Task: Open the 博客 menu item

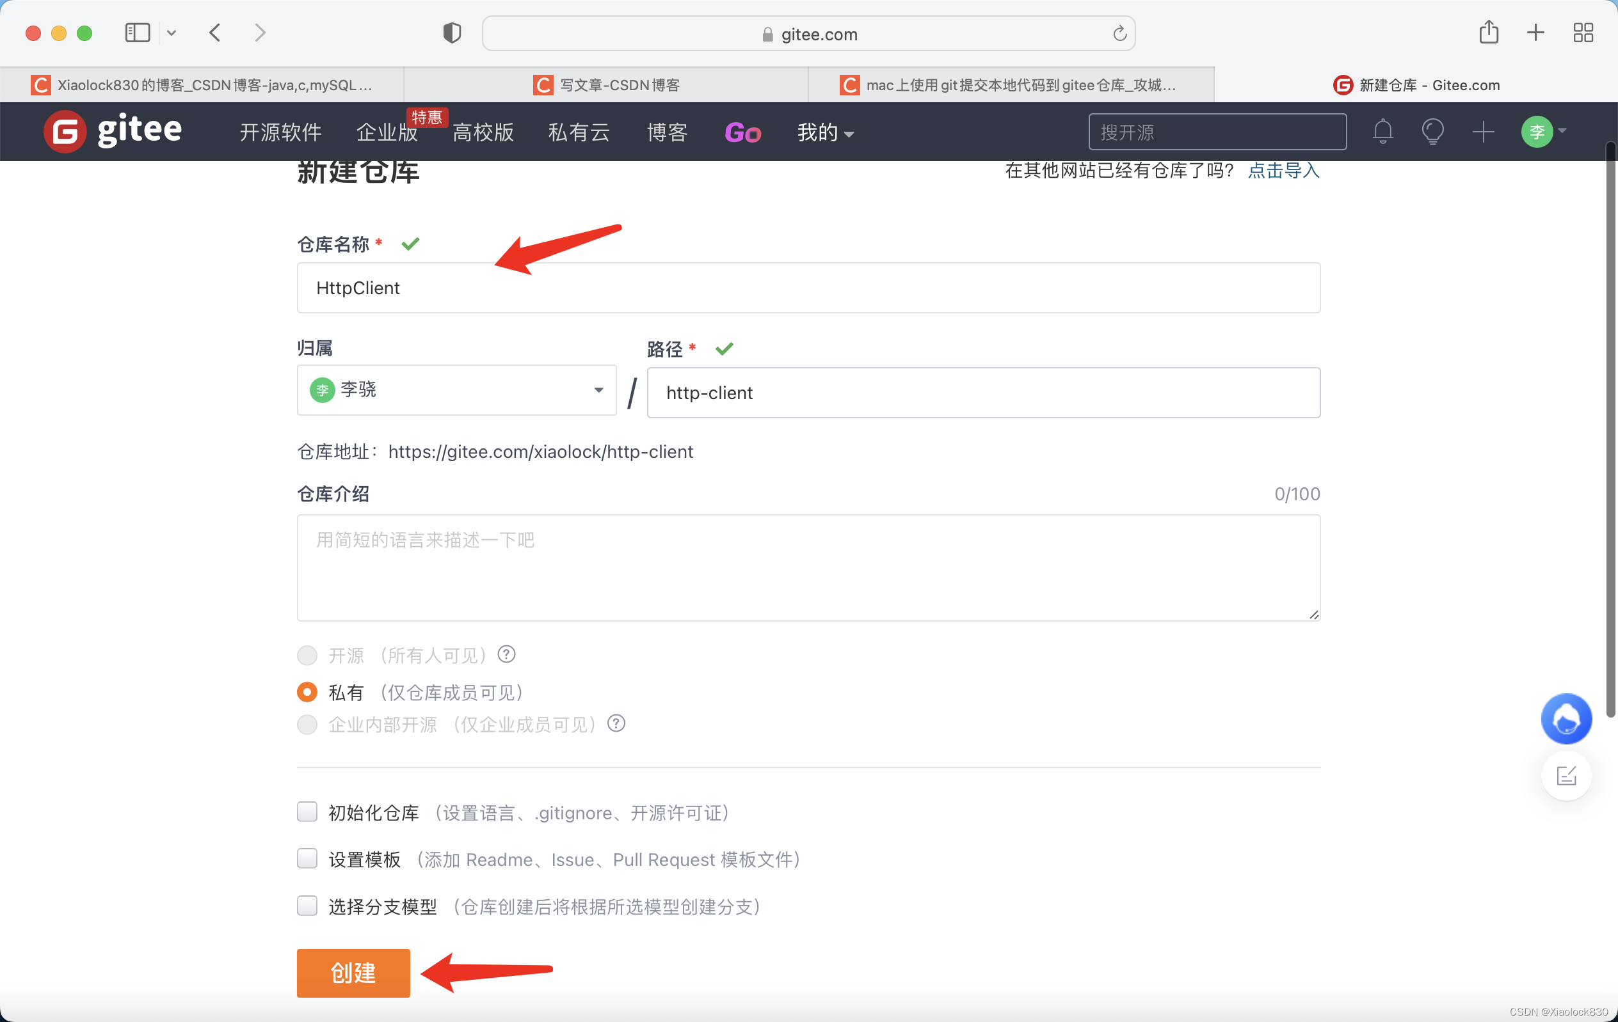Action: pos(666,132)
